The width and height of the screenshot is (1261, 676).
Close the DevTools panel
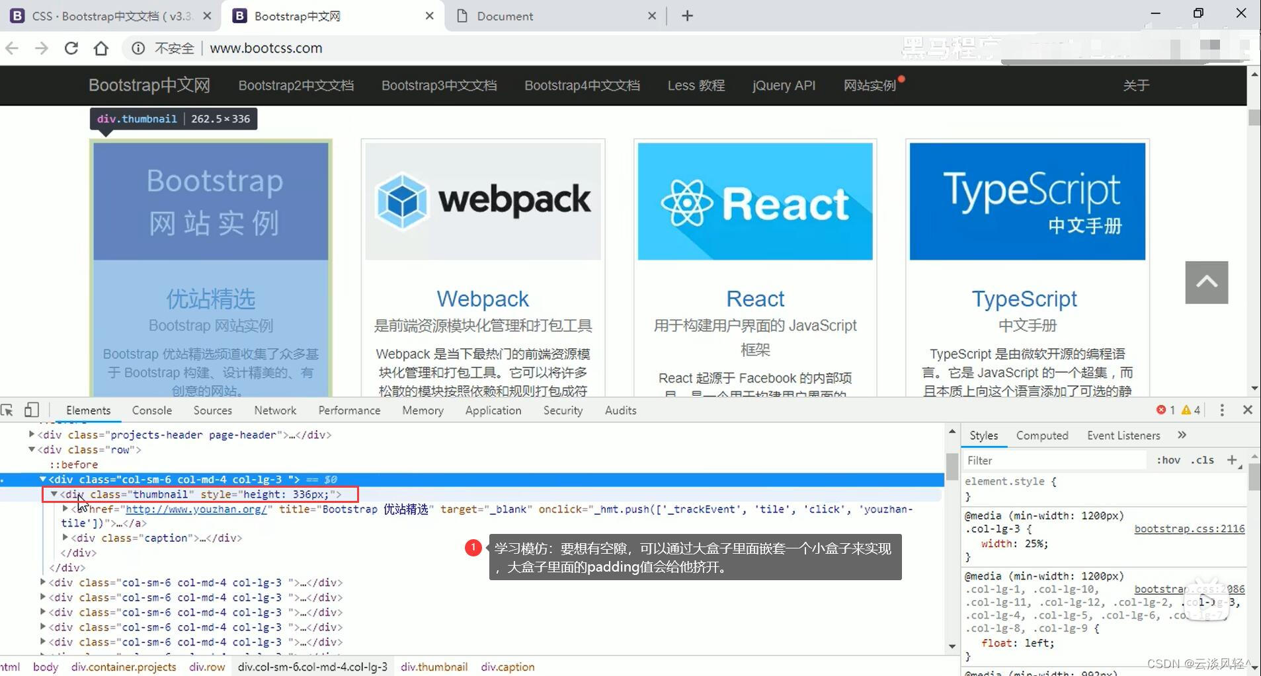coord(1248,410)
